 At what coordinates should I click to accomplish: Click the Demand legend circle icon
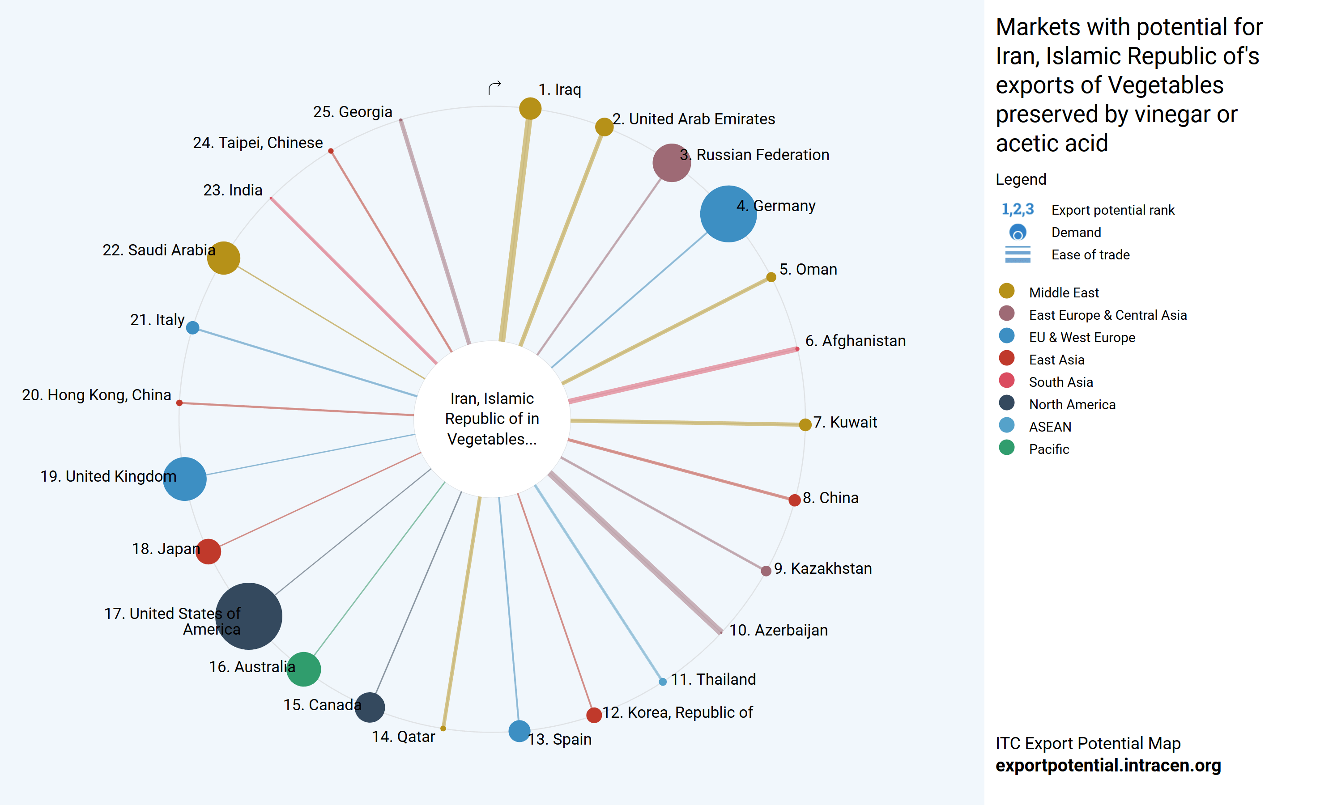pyautogui.click(x=1018, y=233)
